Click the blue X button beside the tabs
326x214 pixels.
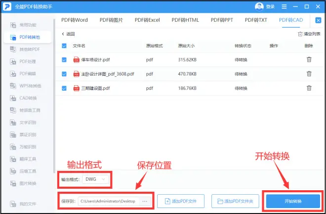point(318,20)
